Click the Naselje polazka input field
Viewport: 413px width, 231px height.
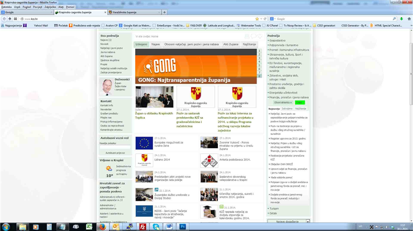click(x=115, y=147)
